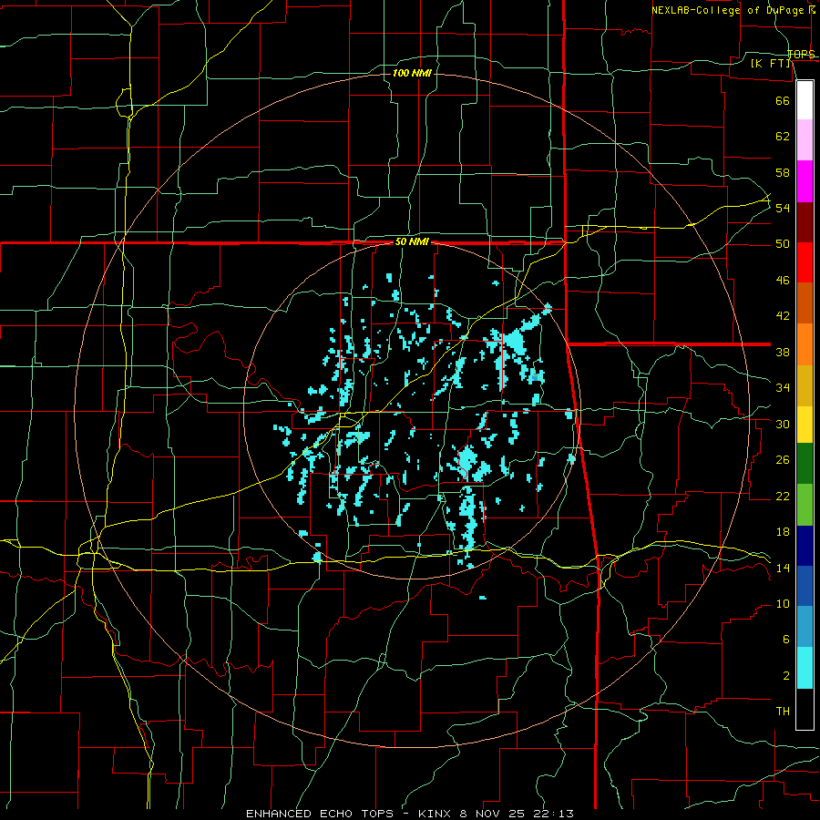820x820 pixels.
Task: Click the dark orange legend swatch
Action: click(805, 303)
